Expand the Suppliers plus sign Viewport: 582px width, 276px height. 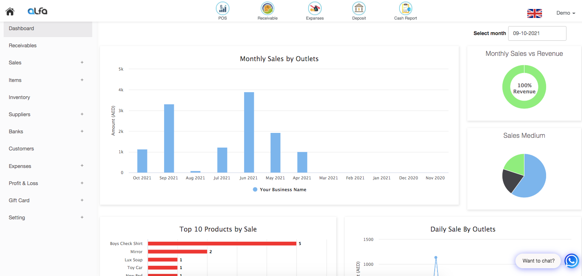82,114
